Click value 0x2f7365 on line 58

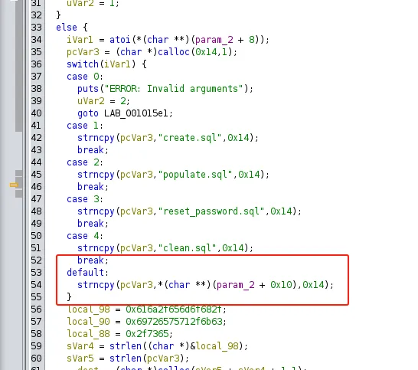point(147,334)
